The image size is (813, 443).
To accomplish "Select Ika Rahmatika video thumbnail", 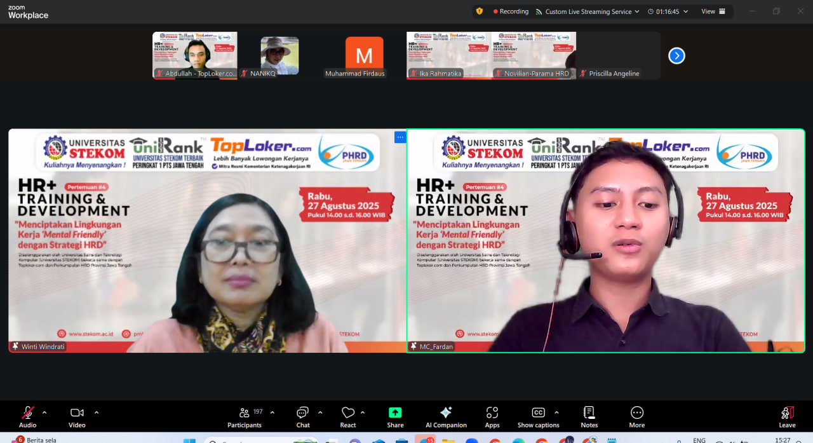I will (449, 55).
